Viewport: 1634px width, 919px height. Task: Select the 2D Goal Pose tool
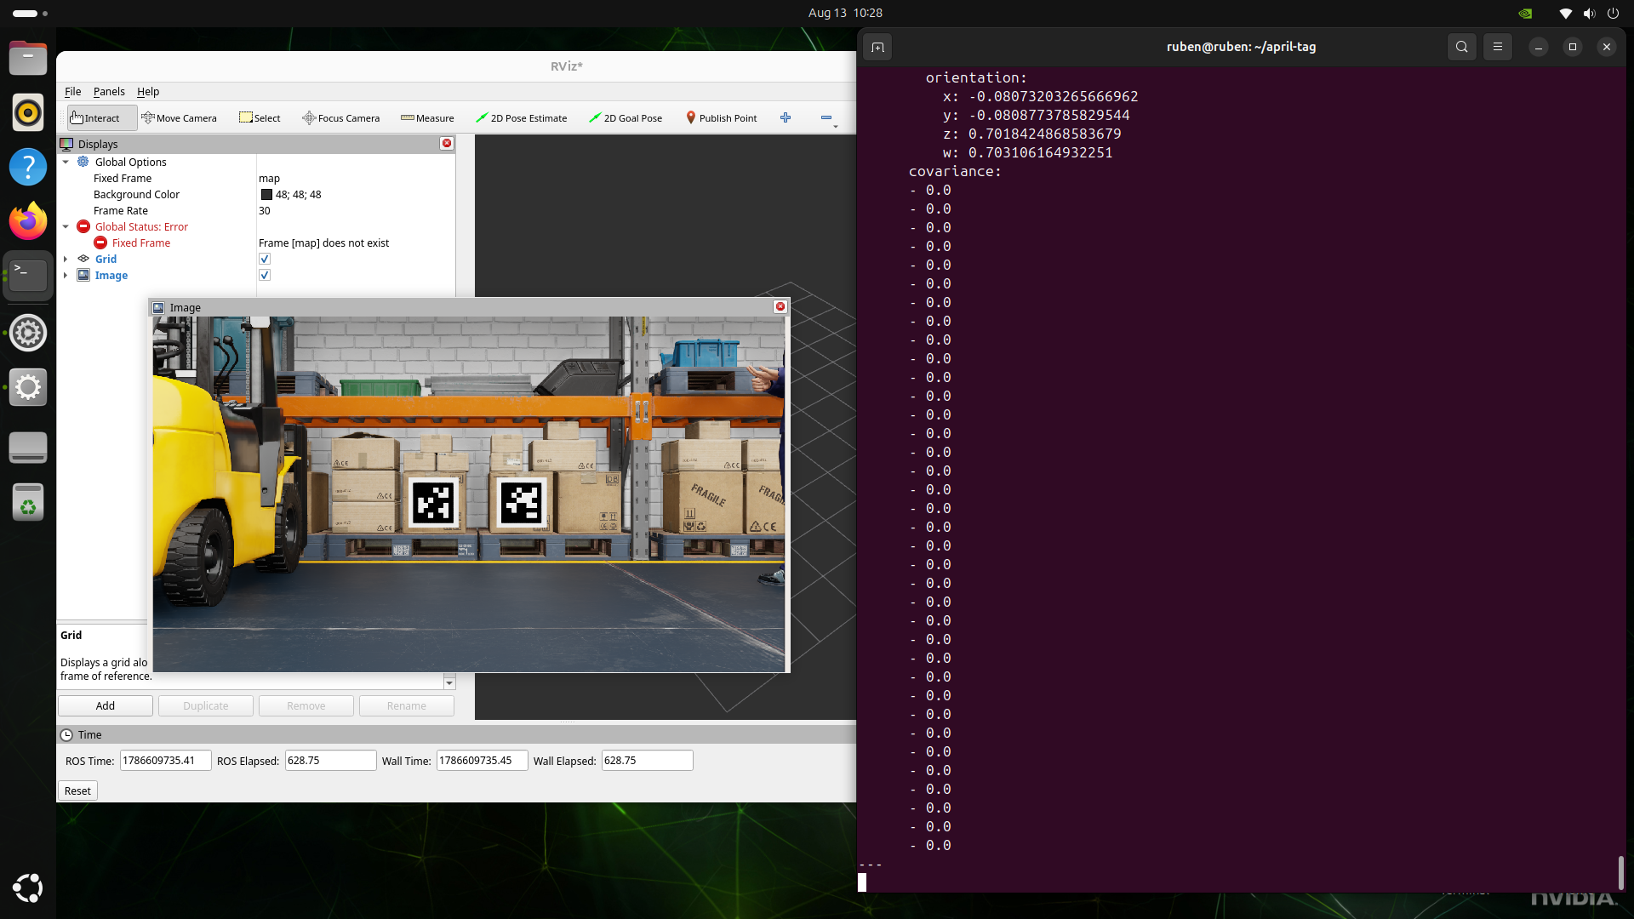coord(626,118)
